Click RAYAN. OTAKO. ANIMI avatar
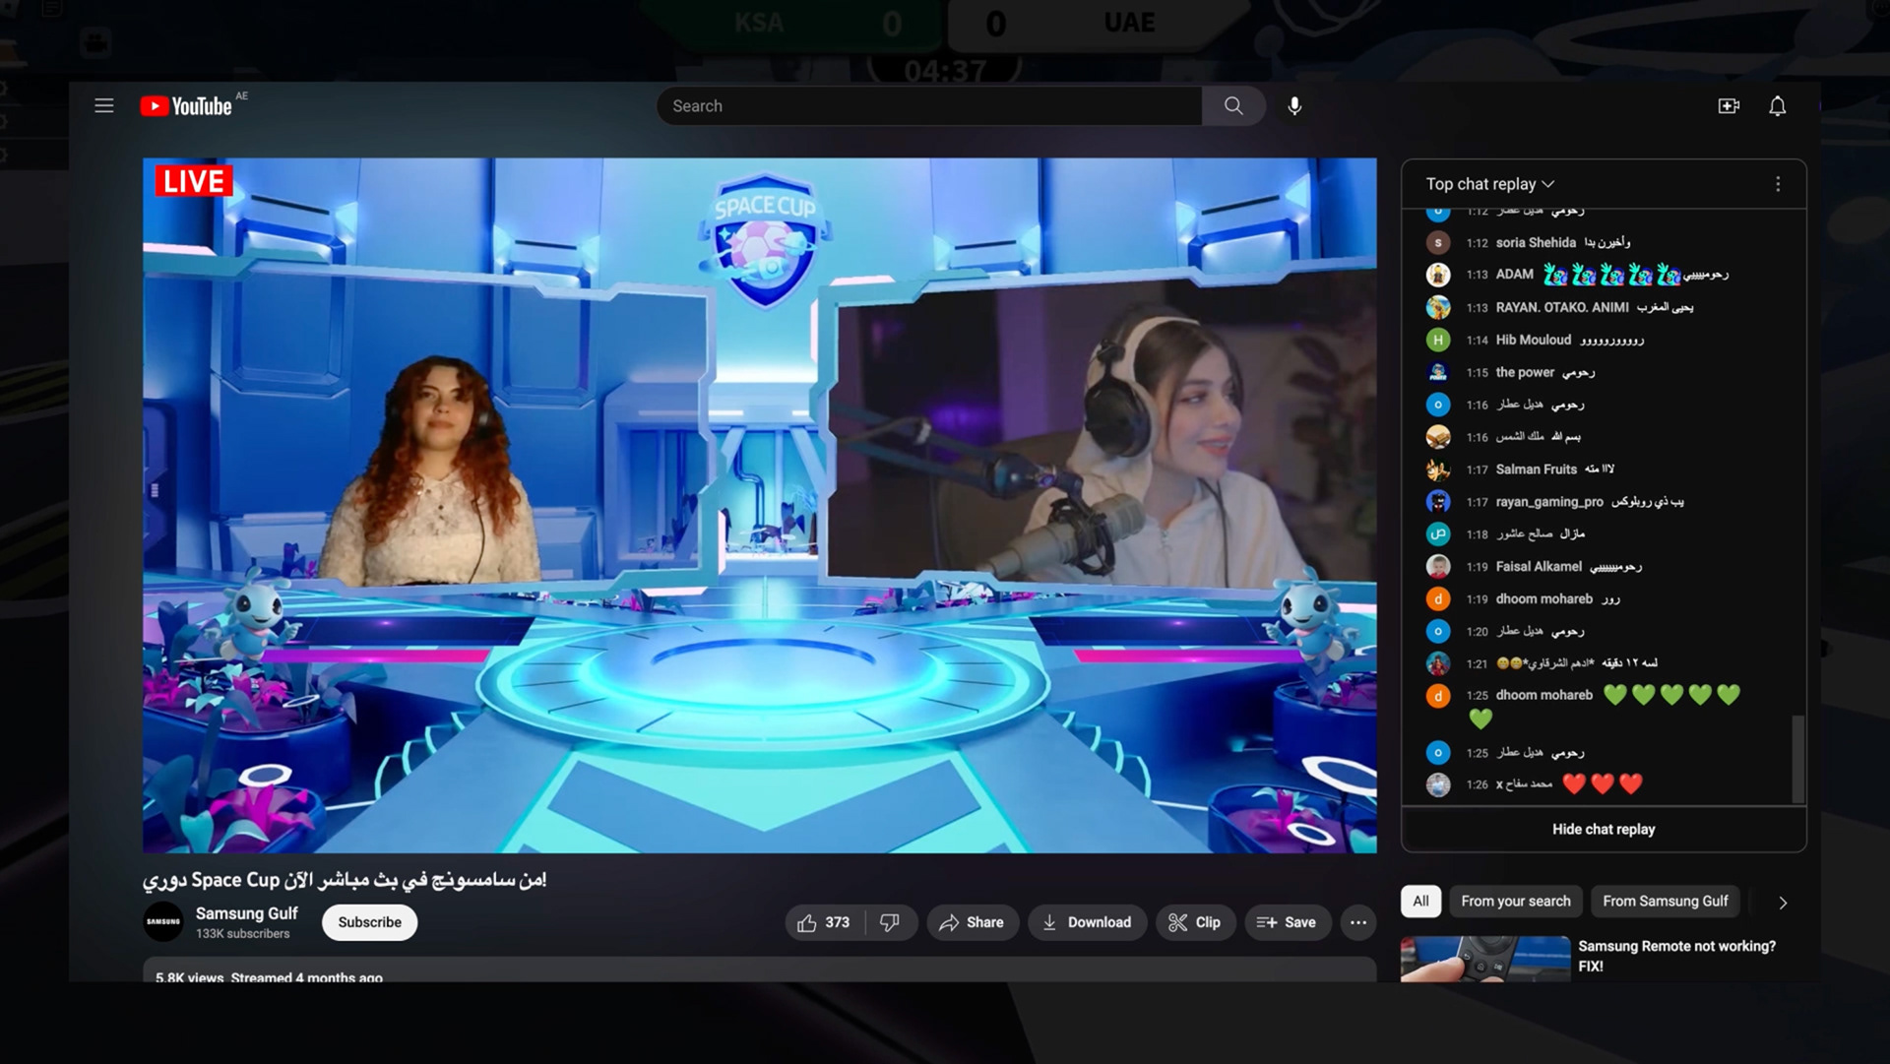 pos(1438,307)
